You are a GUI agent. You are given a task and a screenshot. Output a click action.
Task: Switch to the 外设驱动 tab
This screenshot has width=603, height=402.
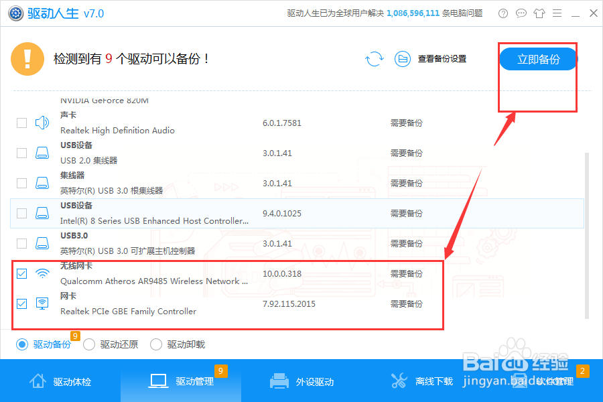(301, 381)
